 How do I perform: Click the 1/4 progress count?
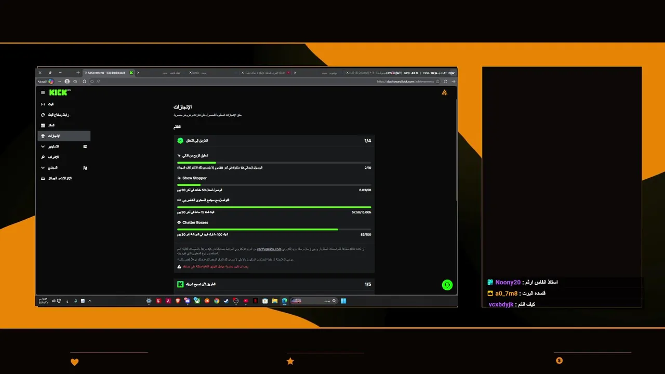368,141
